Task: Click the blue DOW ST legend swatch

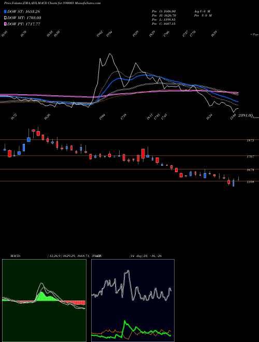Action: tap(5, 11)
